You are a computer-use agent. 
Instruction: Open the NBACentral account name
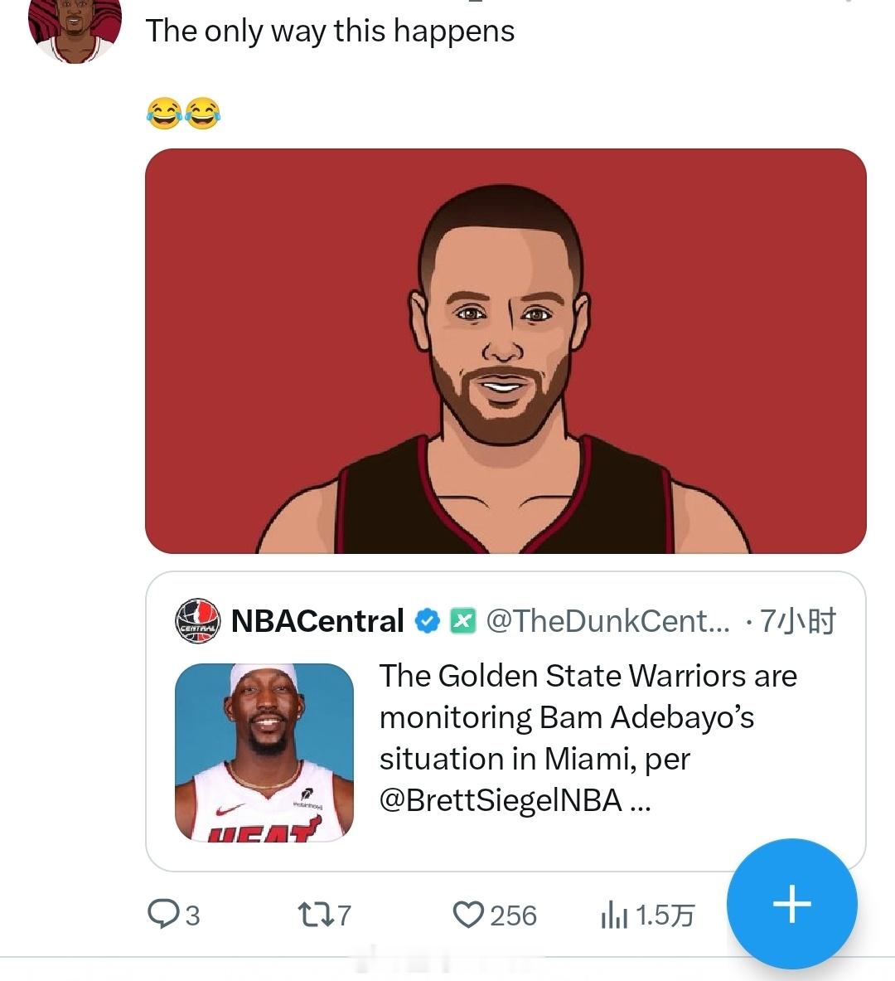317,621
